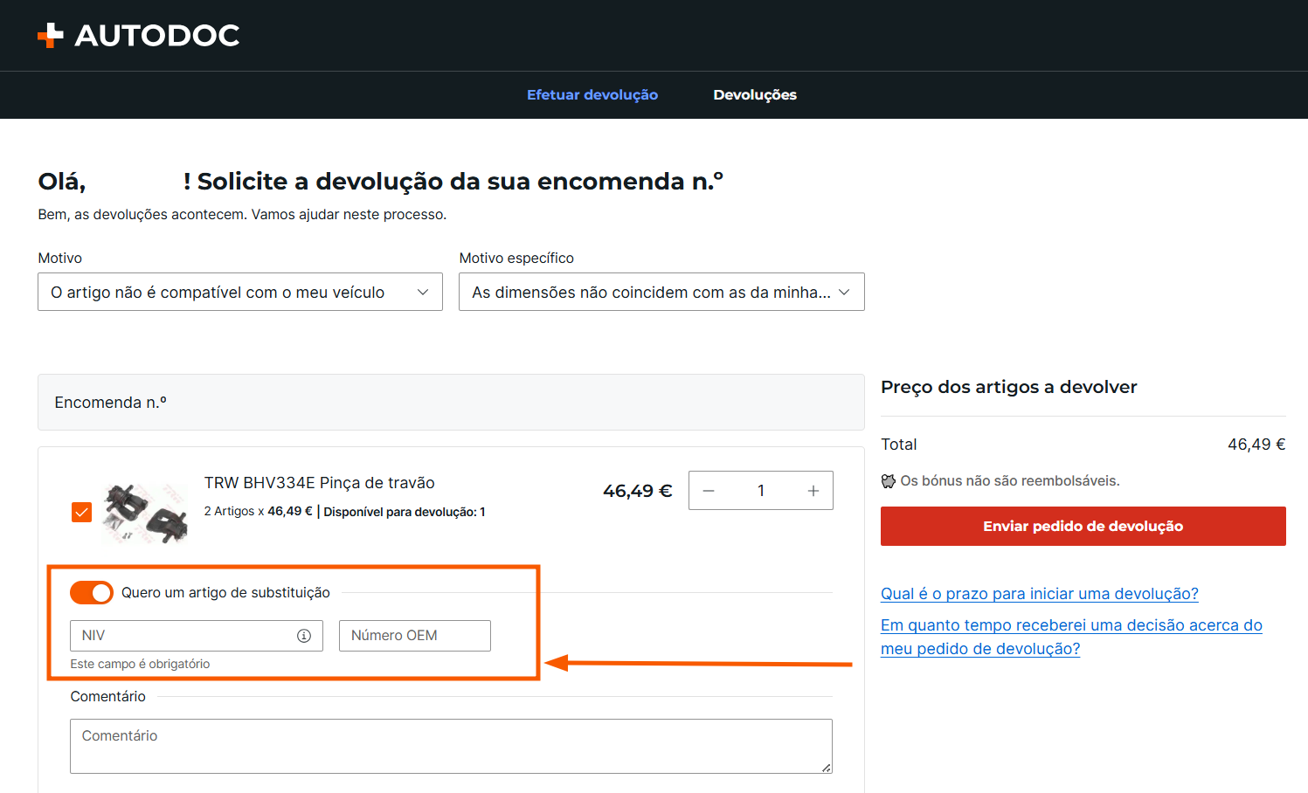Disable the replacement article toggle
The width and height of the screenshot is (1308, 793).
(92, 592)
